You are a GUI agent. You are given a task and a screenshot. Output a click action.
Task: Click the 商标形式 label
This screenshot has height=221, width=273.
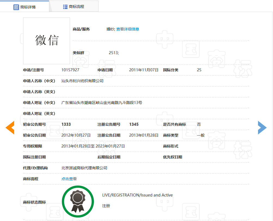(x=171, y=146)
